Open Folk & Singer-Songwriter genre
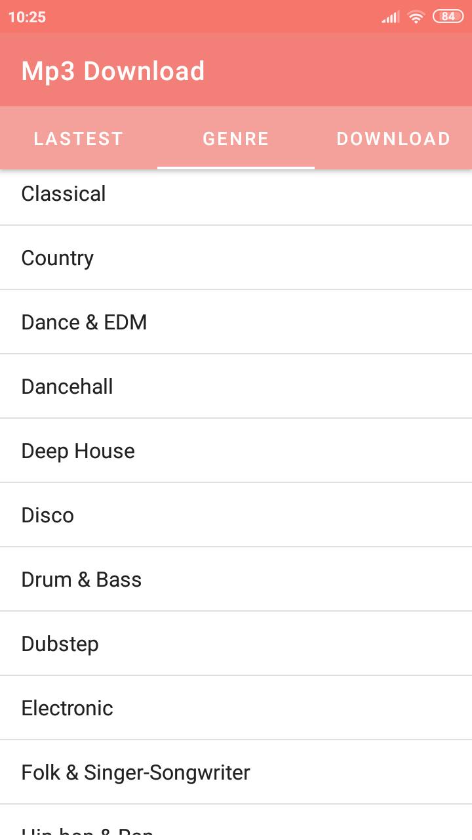The width and height of the screenshot is (472, 840). tap(236, 772)
